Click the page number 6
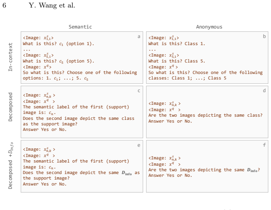Viewport: 271px width, 210px height. tap(4, 6)
